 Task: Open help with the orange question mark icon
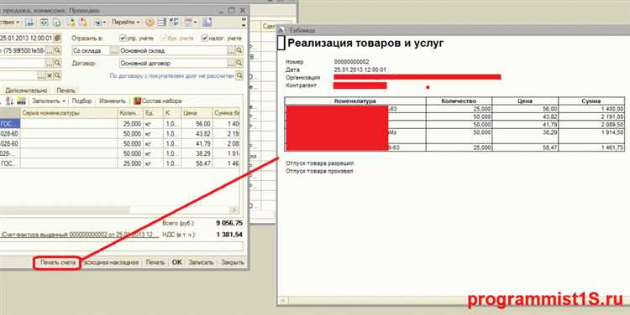pyautogui.click(x=150, y=23)
